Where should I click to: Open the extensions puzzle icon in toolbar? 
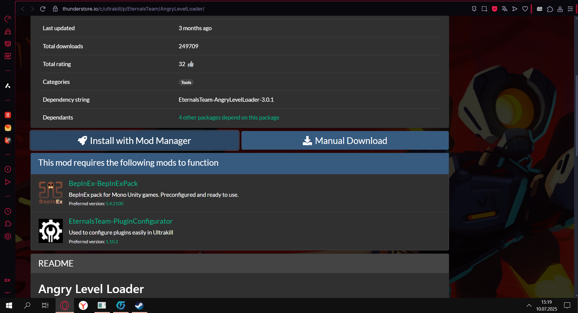550,9
